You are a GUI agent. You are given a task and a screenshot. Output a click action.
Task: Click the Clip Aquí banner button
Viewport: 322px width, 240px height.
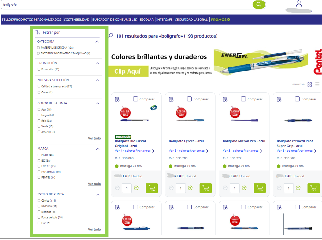pyautogui.click(x=128, y=71)
